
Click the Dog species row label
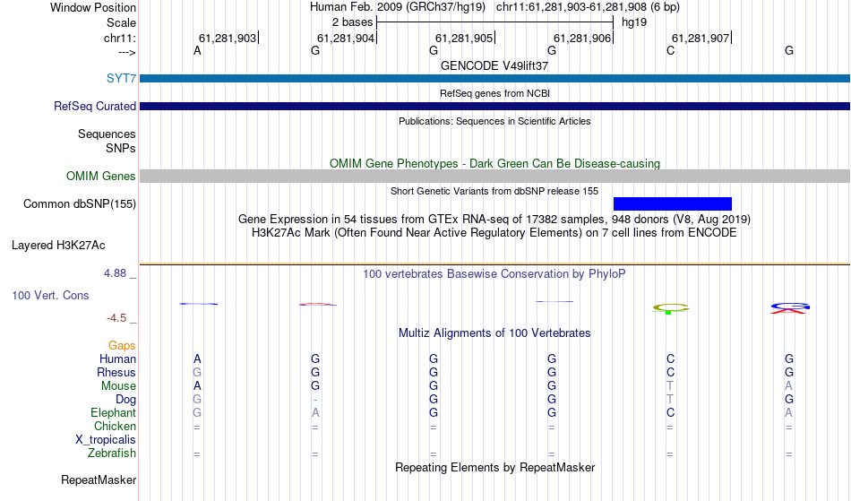point(125,400)
